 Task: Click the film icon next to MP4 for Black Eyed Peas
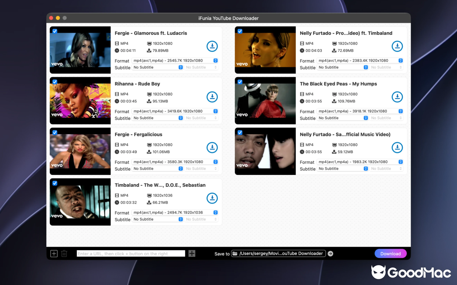point(302,94)
